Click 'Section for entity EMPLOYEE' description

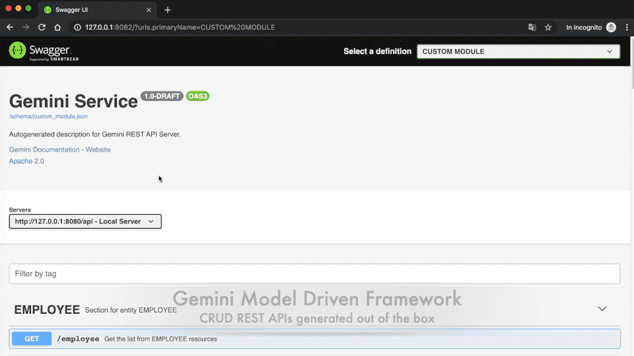[x=131, y=310]
